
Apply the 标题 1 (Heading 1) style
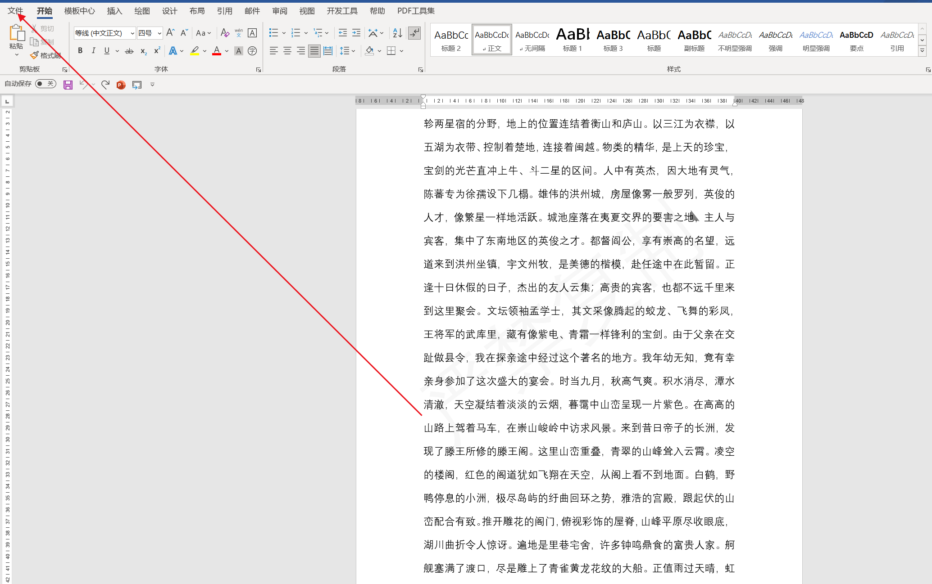tap(573, 40)
